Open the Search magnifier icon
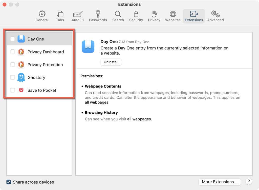 click(x=118, y=14)
